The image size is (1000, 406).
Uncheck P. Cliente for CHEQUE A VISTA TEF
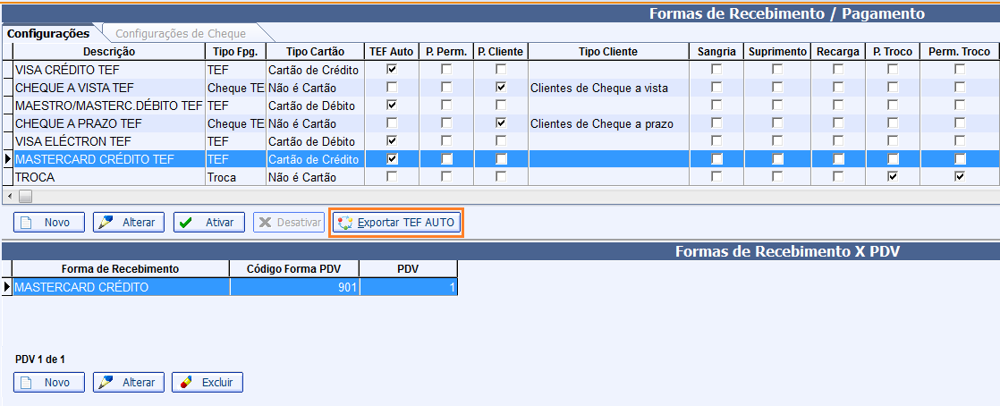coord(501,88)
